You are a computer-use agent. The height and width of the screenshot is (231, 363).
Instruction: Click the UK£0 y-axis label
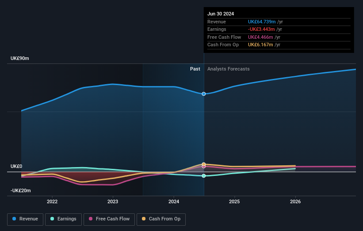pyautogui.click(x=16, y=166)
